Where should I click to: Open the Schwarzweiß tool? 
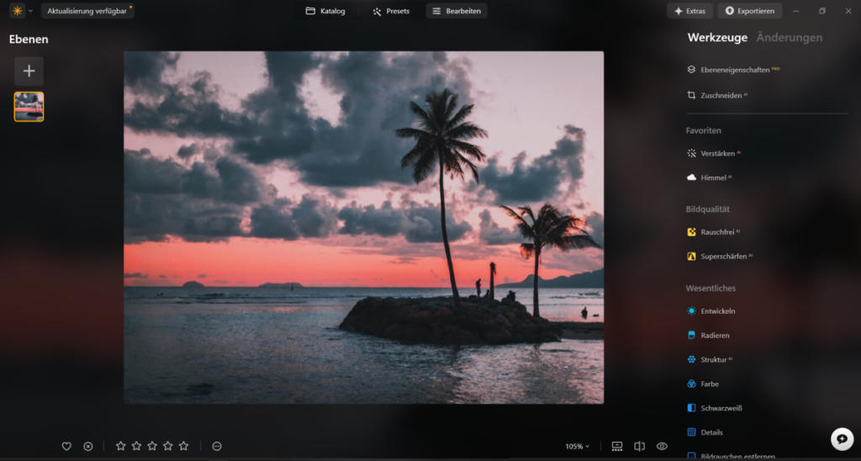pos(715,408)
